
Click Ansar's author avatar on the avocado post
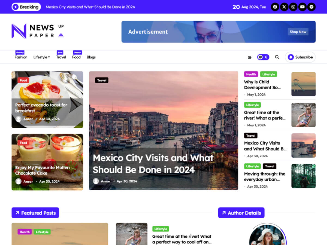[x=19, y=119]
